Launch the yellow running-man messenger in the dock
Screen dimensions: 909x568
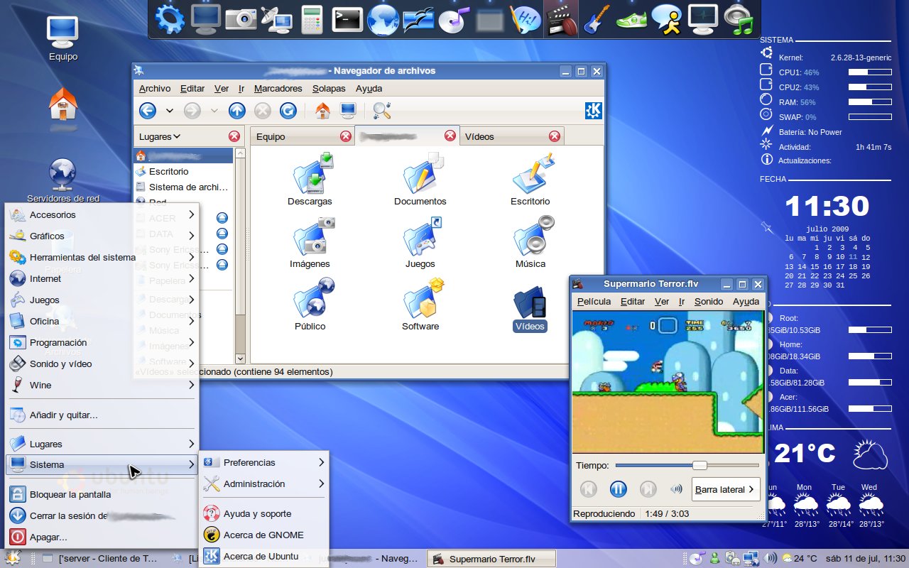(666, 19)
